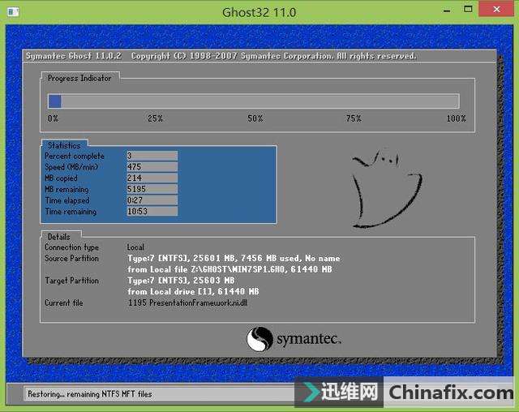Click the Time remaining value 10:53
Image resolution: width=519 pixels, height=412 pixels.
[152, 211]
